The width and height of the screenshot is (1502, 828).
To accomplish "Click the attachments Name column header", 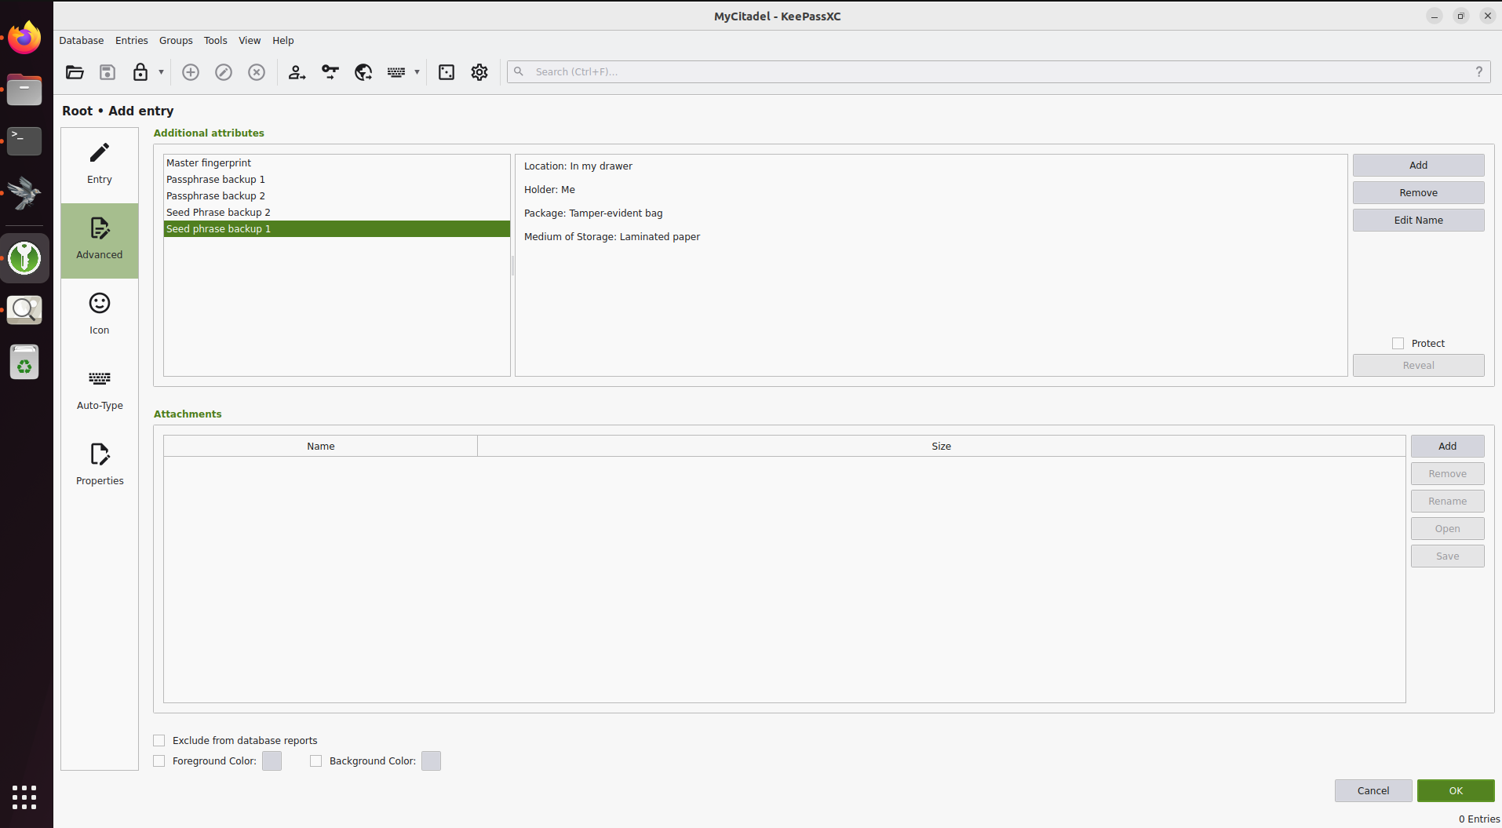I will (x=320, y=446).
